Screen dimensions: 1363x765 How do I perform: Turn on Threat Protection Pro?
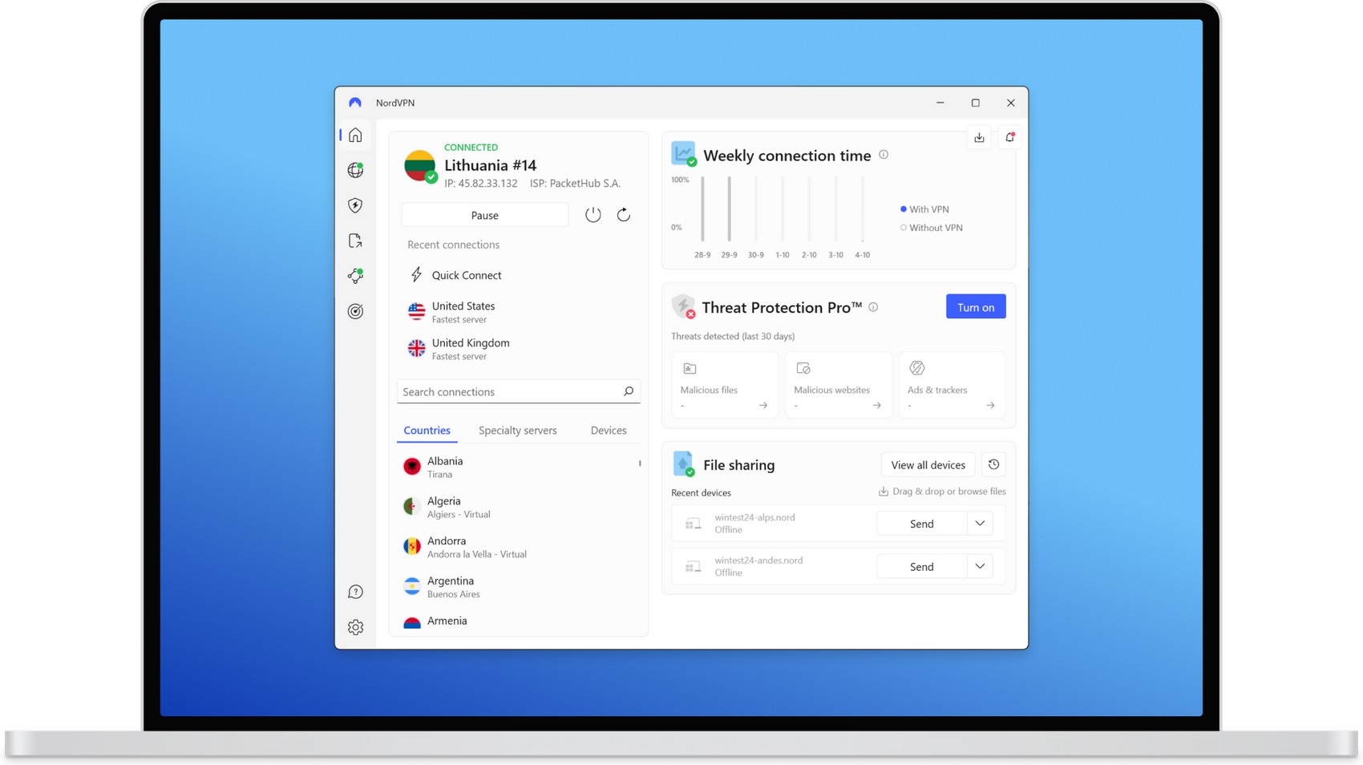pos(976,307)
